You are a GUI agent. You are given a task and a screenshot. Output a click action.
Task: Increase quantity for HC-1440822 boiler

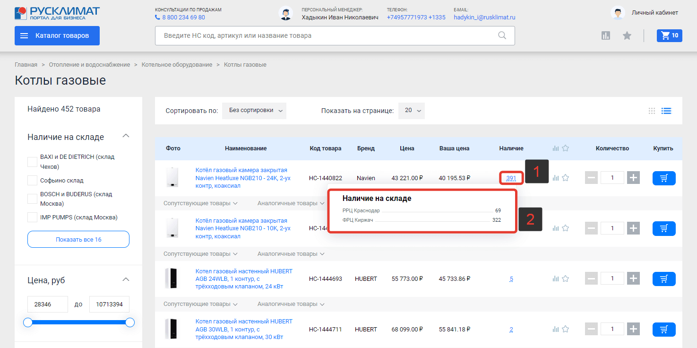point(633,178)
